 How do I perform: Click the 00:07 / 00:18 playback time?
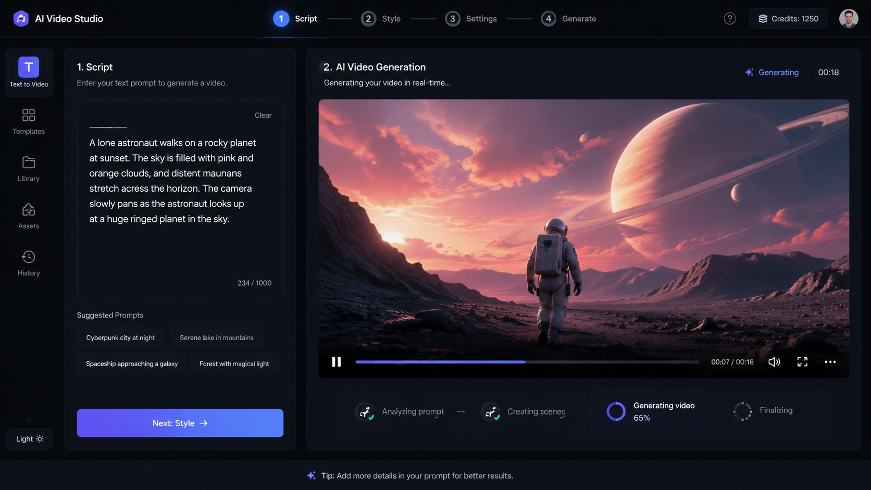click(x=732, y=362)
